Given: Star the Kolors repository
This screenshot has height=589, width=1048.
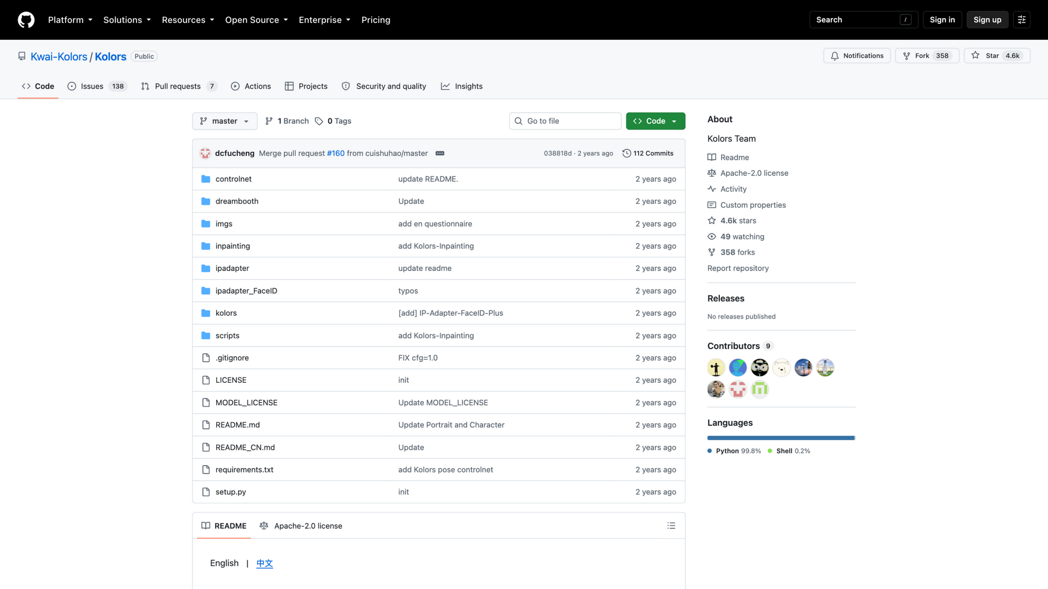Looking at the screenshot, I should point(997,56).
